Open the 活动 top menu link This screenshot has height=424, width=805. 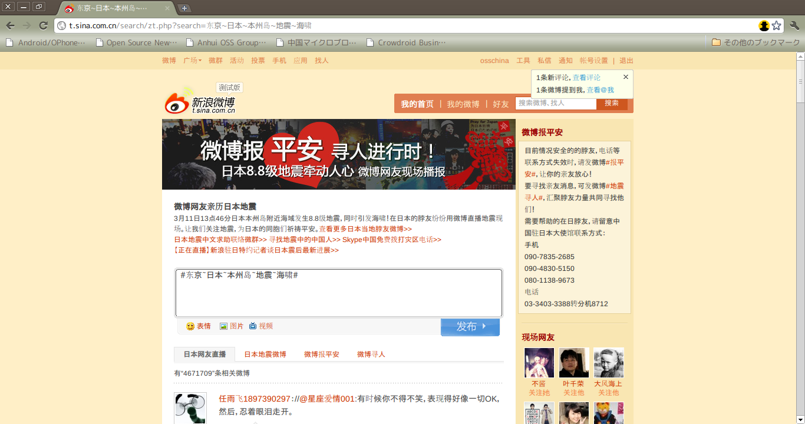(237, 61)
